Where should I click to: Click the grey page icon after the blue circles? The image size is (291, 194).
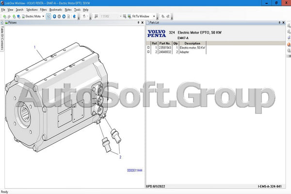tap(68, 16)
